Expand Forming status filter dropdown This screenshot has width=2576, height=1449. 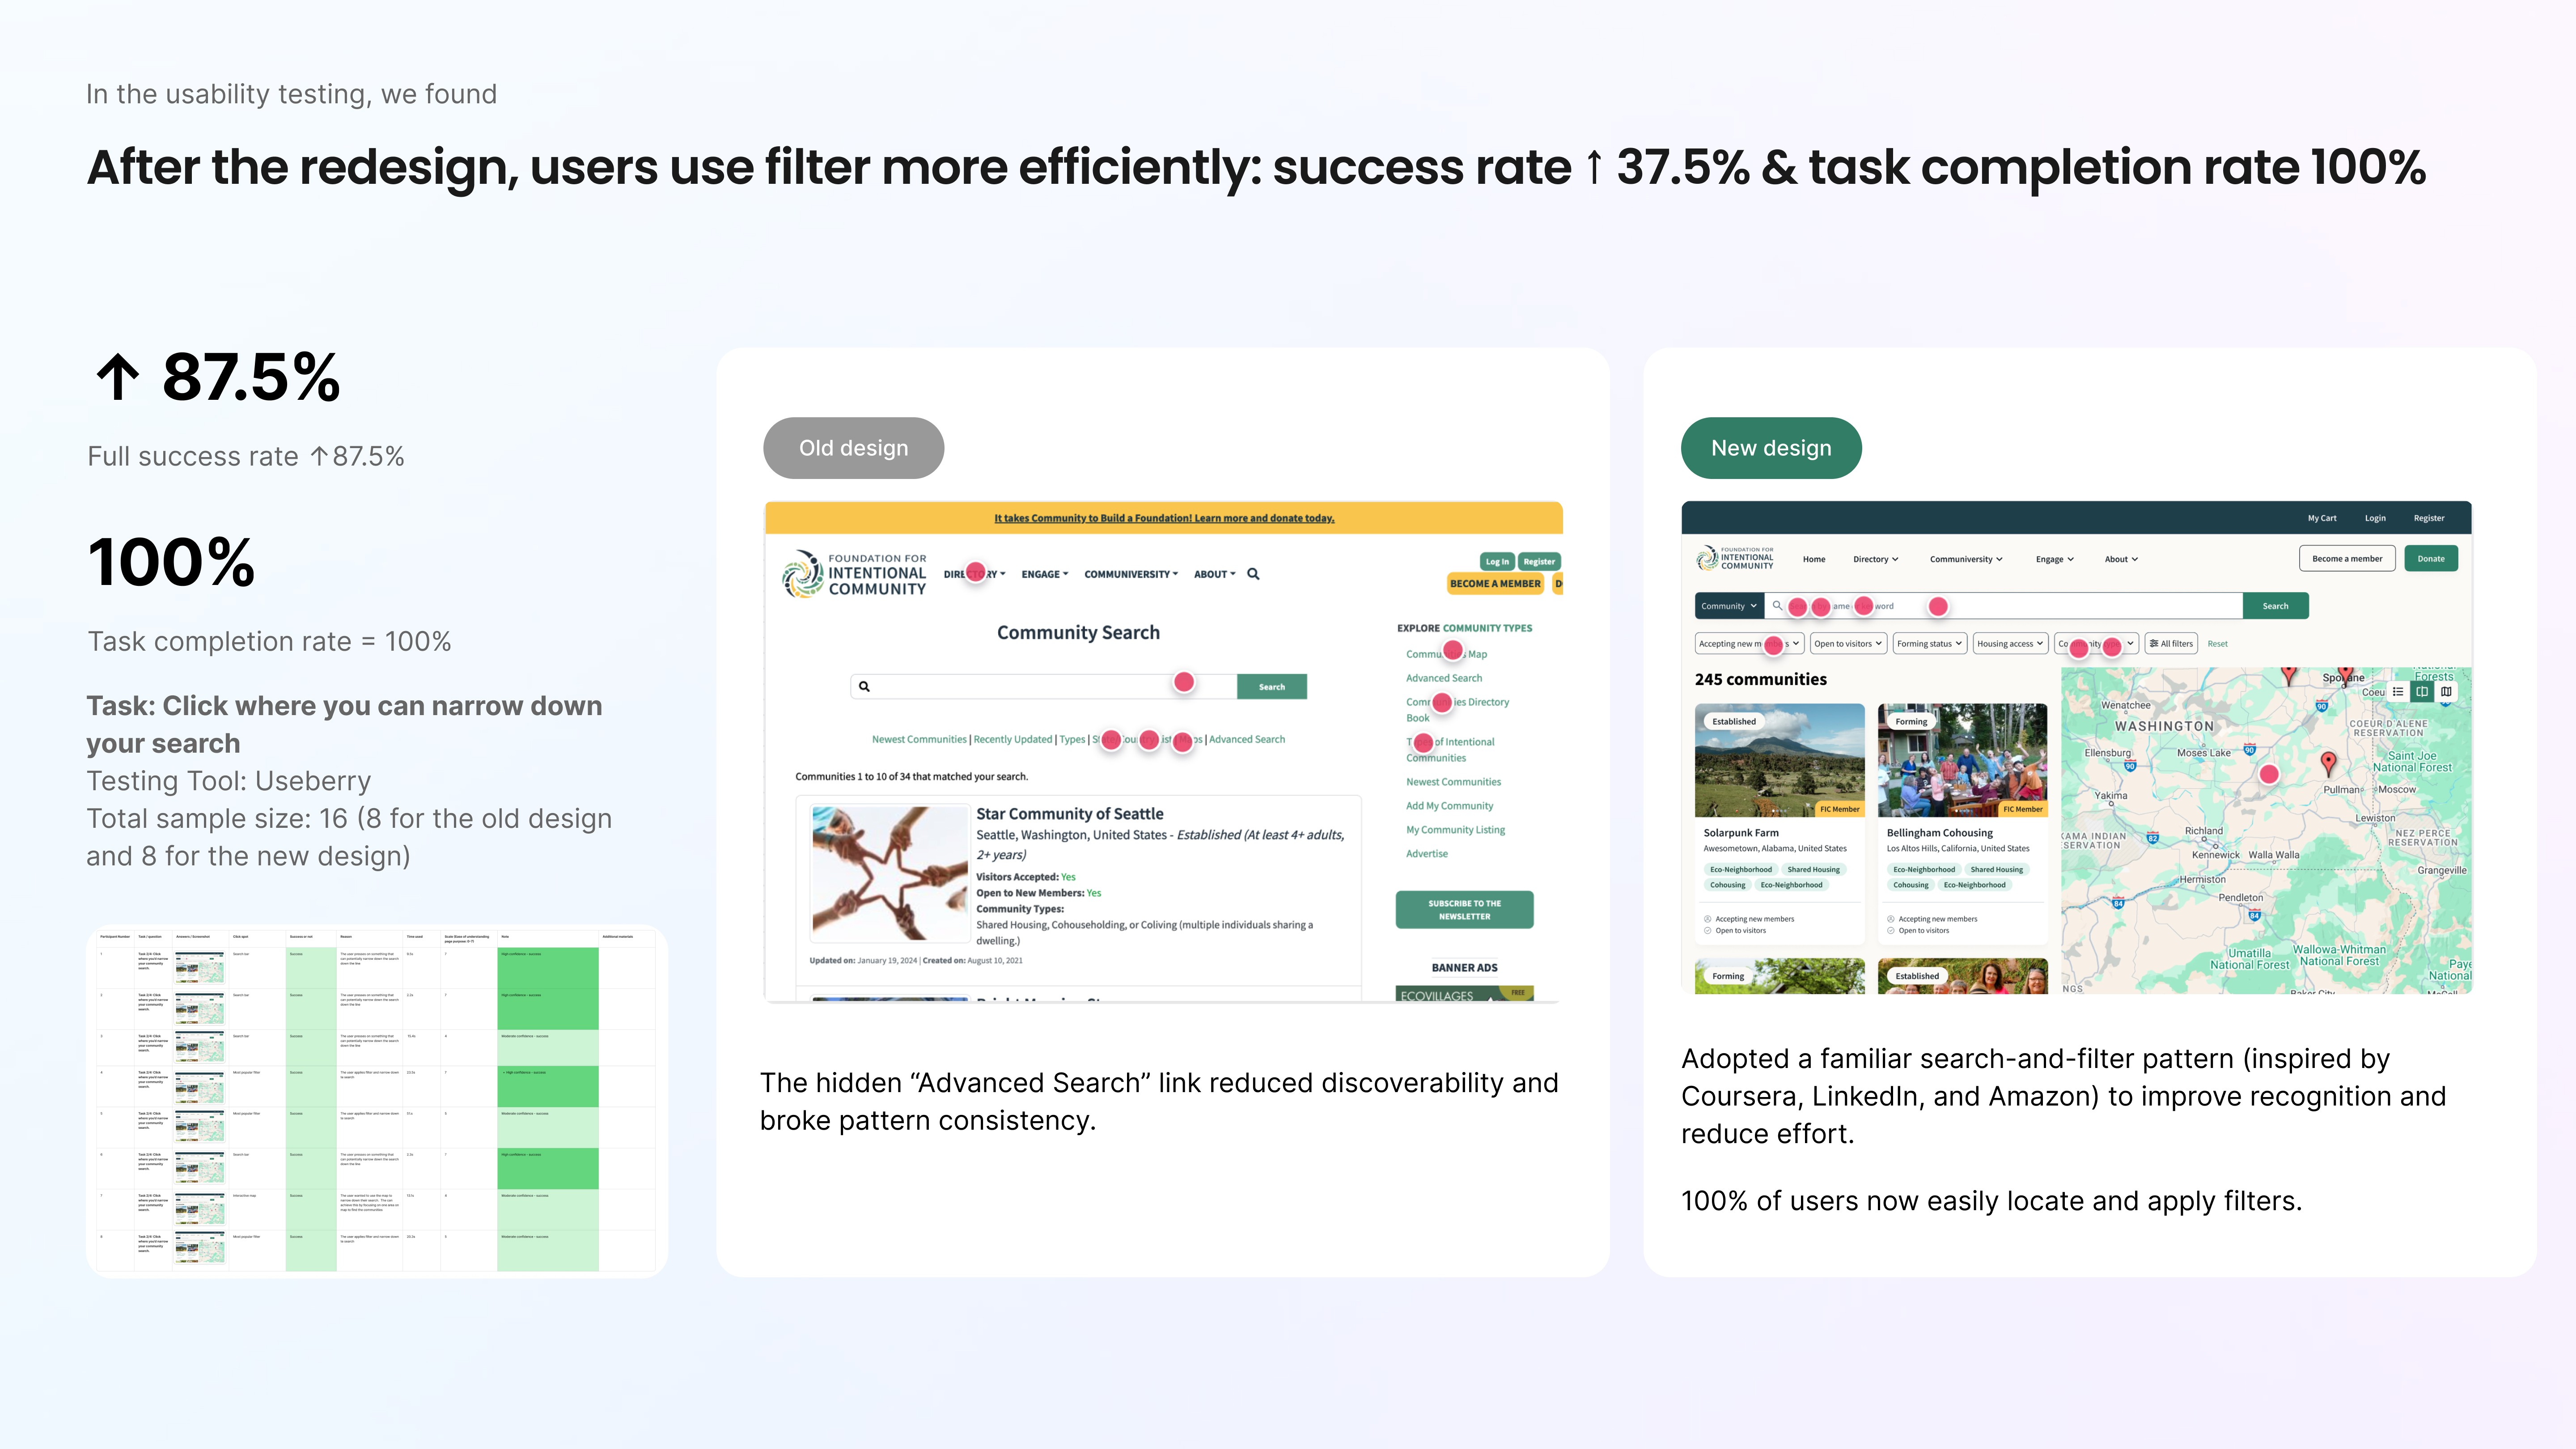1930,644
